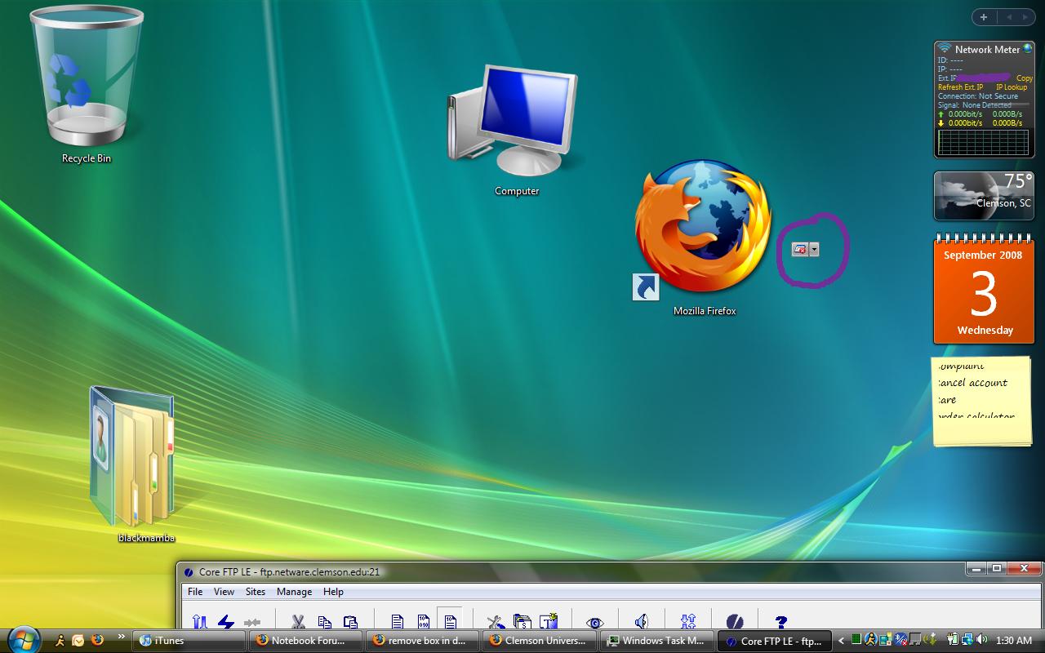Click the Core FTP schedule transfers icon
1045x653 pixels.
click(x=522, y=622)
